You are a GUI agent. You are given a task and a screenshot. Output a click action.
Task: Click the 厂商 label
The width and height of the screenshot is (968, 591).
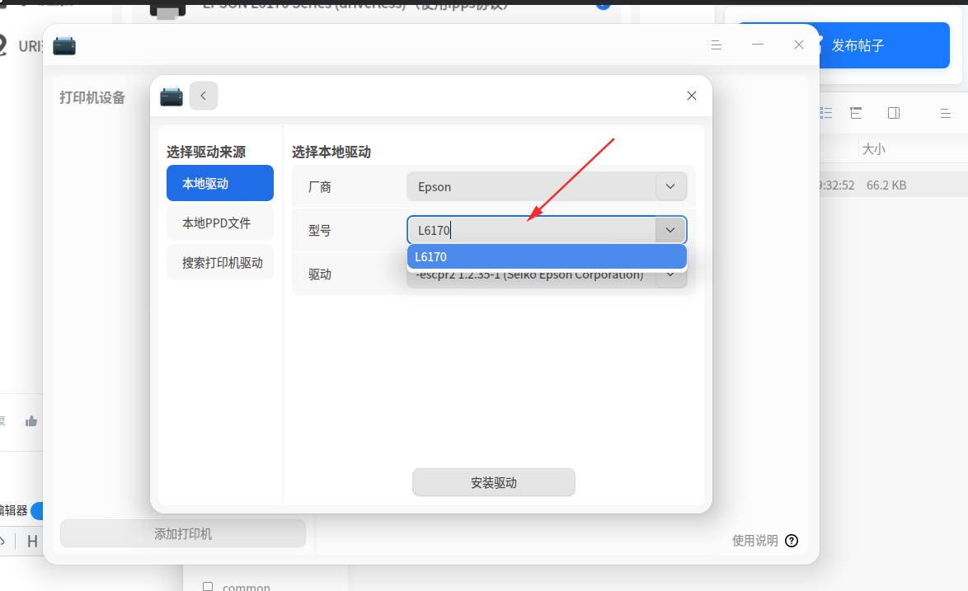320,187
